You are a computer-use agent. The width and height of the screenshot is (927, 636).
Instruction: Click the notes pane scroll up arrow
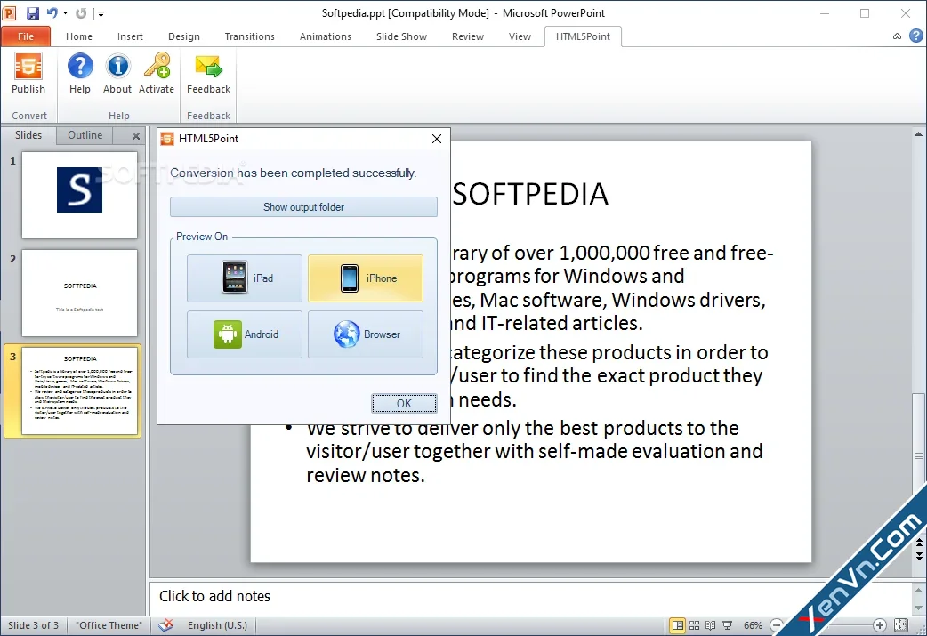(919, 590)
